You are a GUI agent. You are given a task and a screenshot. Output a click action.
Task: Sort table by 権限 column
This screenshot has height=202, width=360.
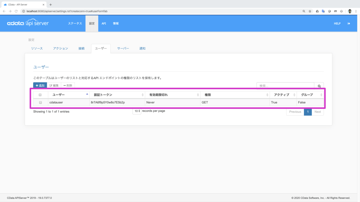(235, 95)
